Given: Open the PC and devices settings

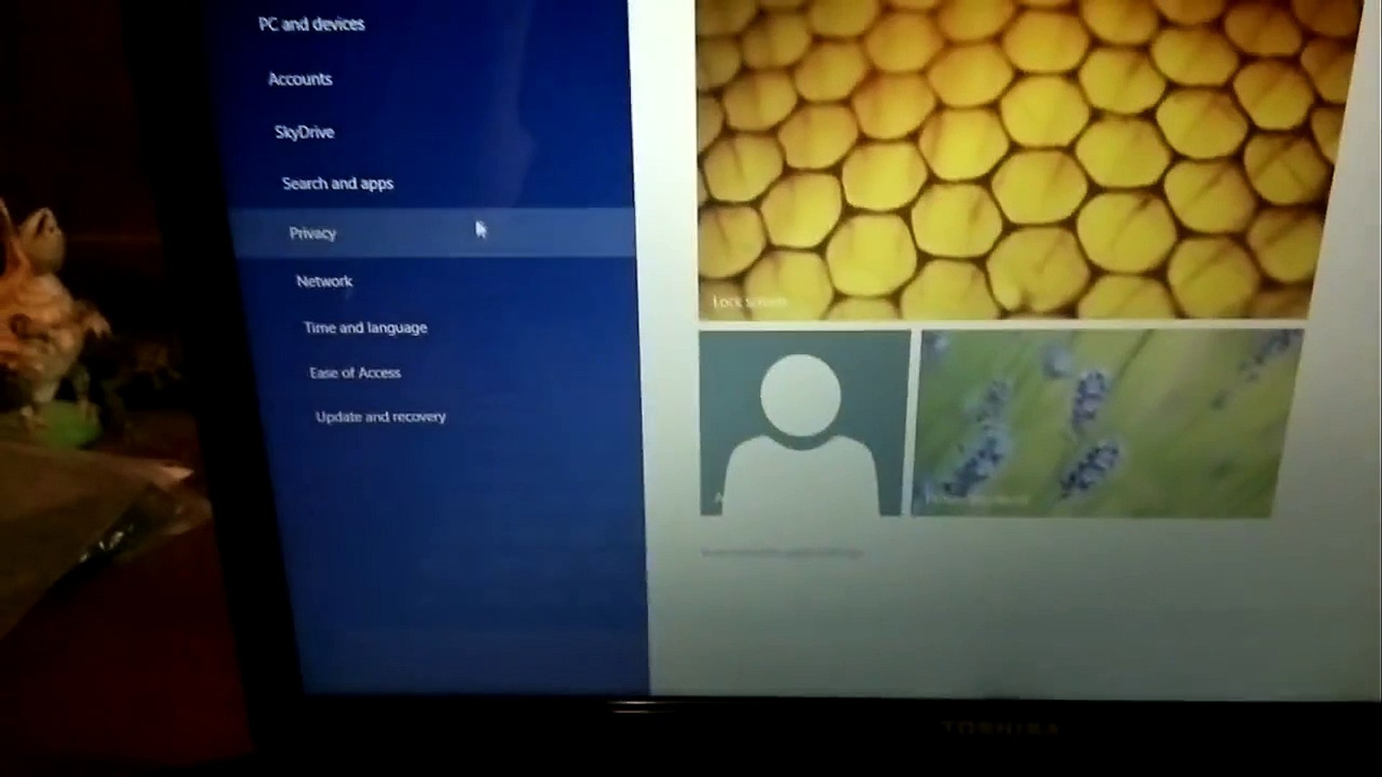Looking at the screenshot, I should (x=312, y=24).
